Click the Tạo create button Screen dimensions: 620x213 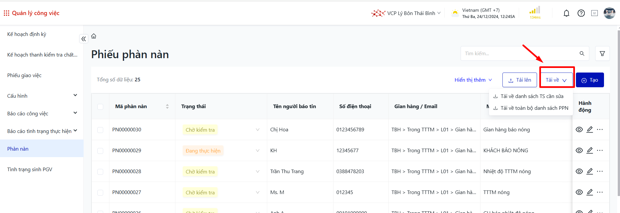(x=590, y=80)
